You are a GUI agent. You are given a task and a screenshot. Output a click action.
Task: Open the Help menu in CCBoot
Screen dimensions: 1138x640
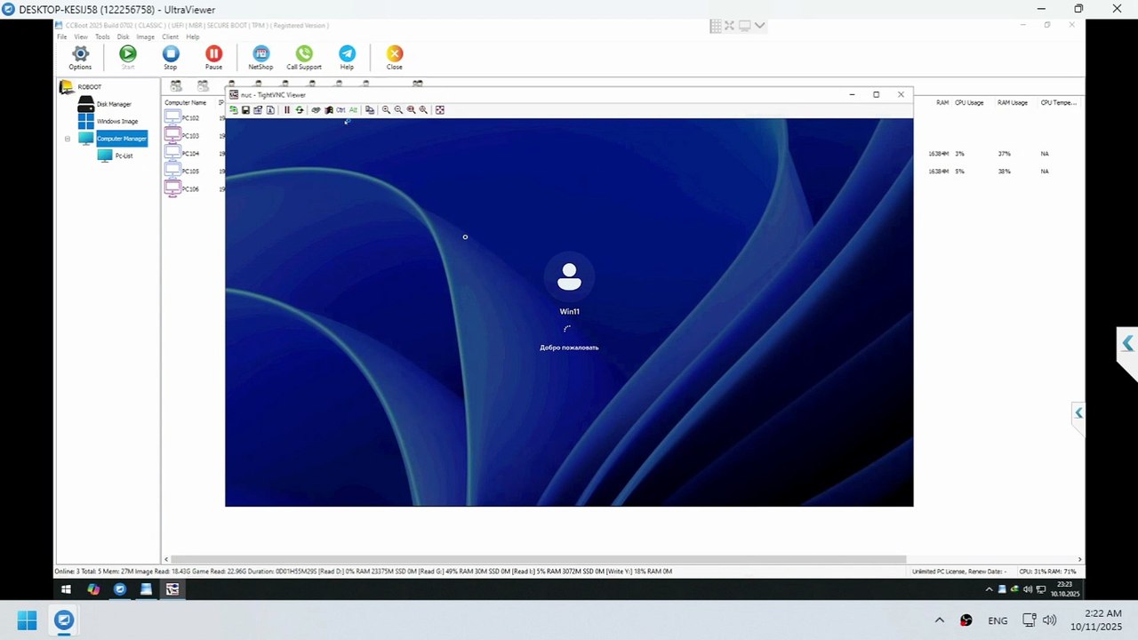[193, 37]
